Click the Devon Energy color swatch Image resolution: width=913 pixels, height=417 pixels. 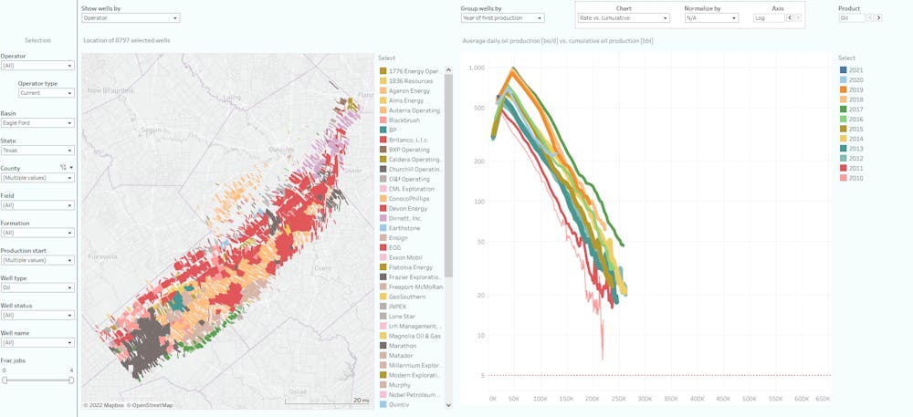383,208
